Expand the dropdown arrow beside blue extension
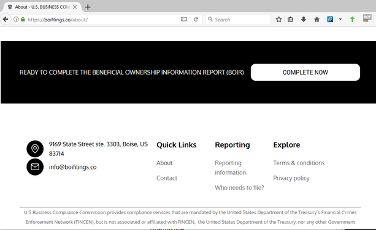Screen dimensions: 376x230 340,20
